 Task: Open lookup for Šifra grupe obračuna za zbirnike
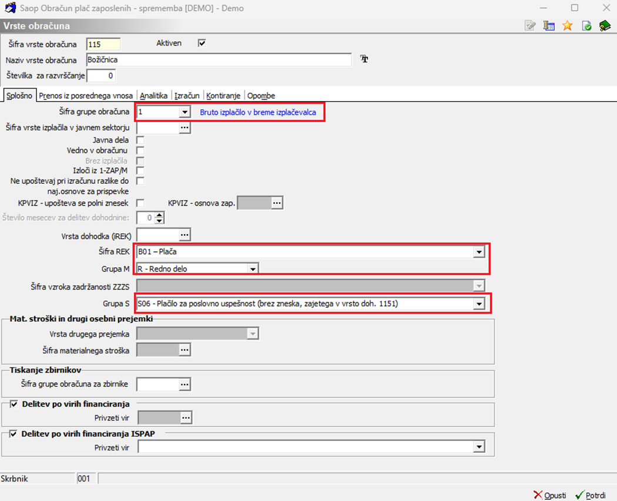[x=185, y=384]
